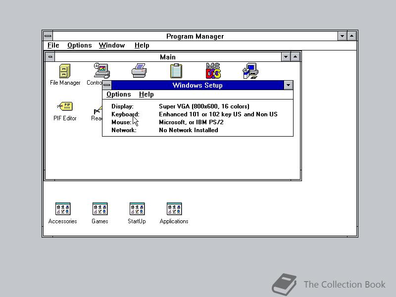Launch the MS-DOS Prompt icon

(213, 70)
